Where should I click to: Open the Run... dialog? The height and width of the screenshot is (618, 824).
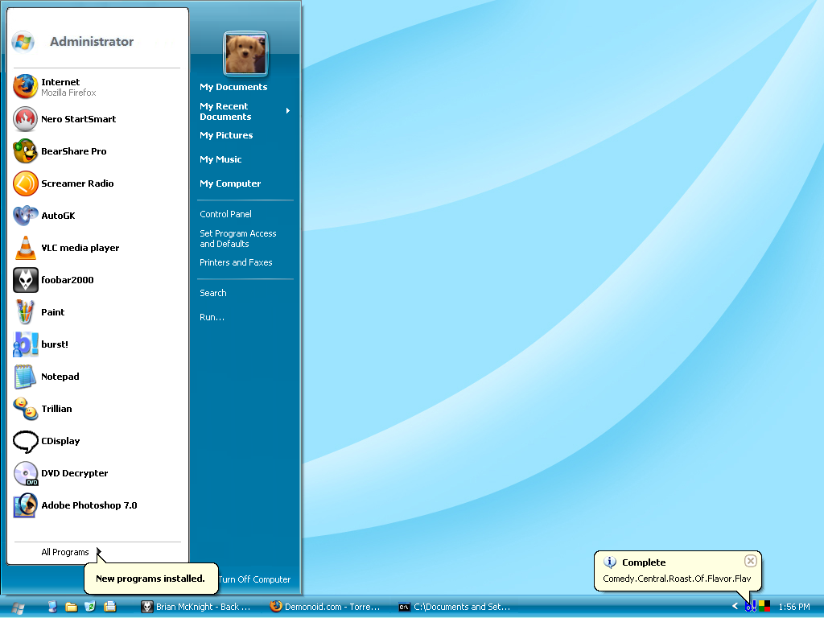click(x=212, y=317)
